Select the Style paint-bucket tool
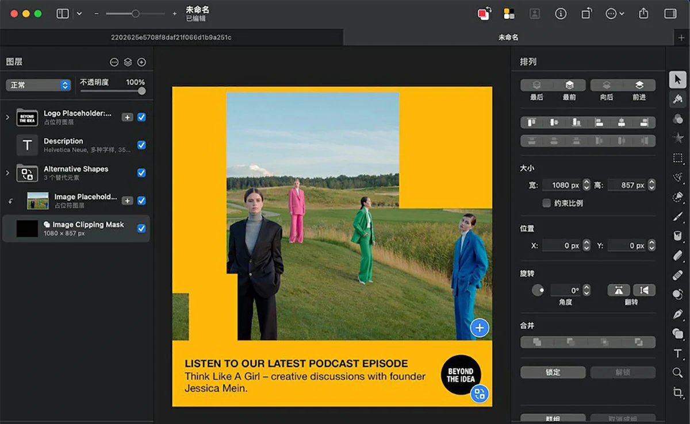This screenshot has height=424, width=690. (678, 99)
